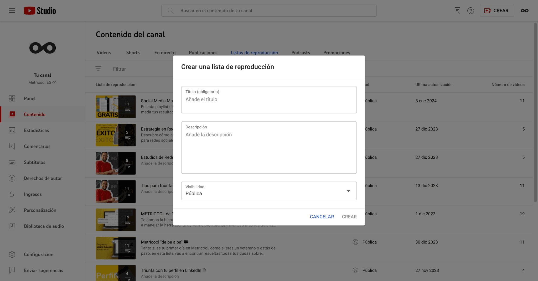Switch to the Shorts tab

133,53
